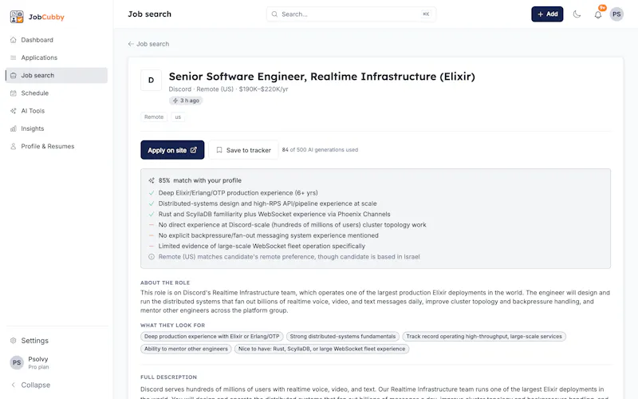Open Schedule in the sidebar
This screenshot has width=638, height=399.
57,93
